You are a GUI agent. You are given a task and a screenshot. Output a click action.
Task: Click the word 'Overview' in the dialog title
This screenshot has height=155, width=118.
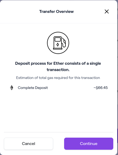coord(65,12)
